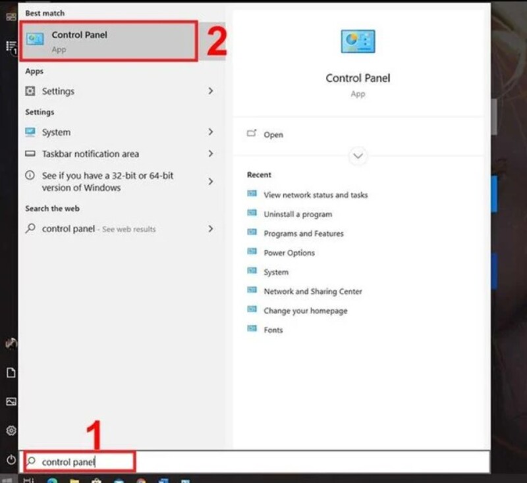This screenshot has height=483, width=527.
Task: Click icon next to Uninstall a program
Action: tap(252, 213)
